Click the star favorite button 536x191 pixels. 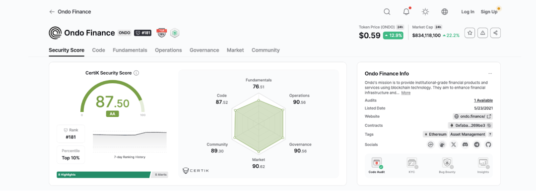[469, 33]
